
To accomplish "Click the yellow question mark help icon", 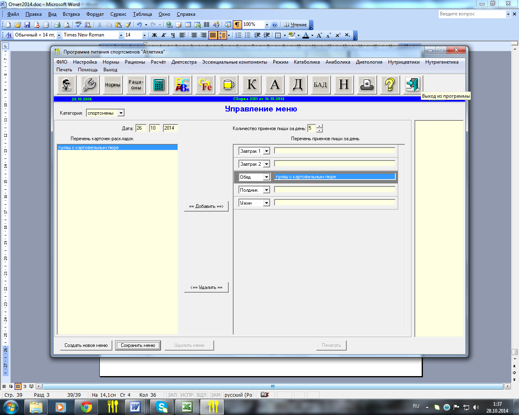I will pyautogui.click(x=390, y=85).
